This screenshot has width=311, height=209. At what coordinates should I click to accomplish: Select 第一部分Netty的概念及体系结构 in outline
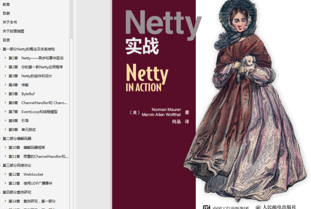pyautogui.click(x=29, y=49)
